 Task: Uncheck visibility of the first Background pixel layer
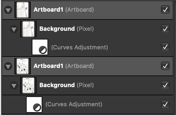pyautogui.click(x=165, y=29)
